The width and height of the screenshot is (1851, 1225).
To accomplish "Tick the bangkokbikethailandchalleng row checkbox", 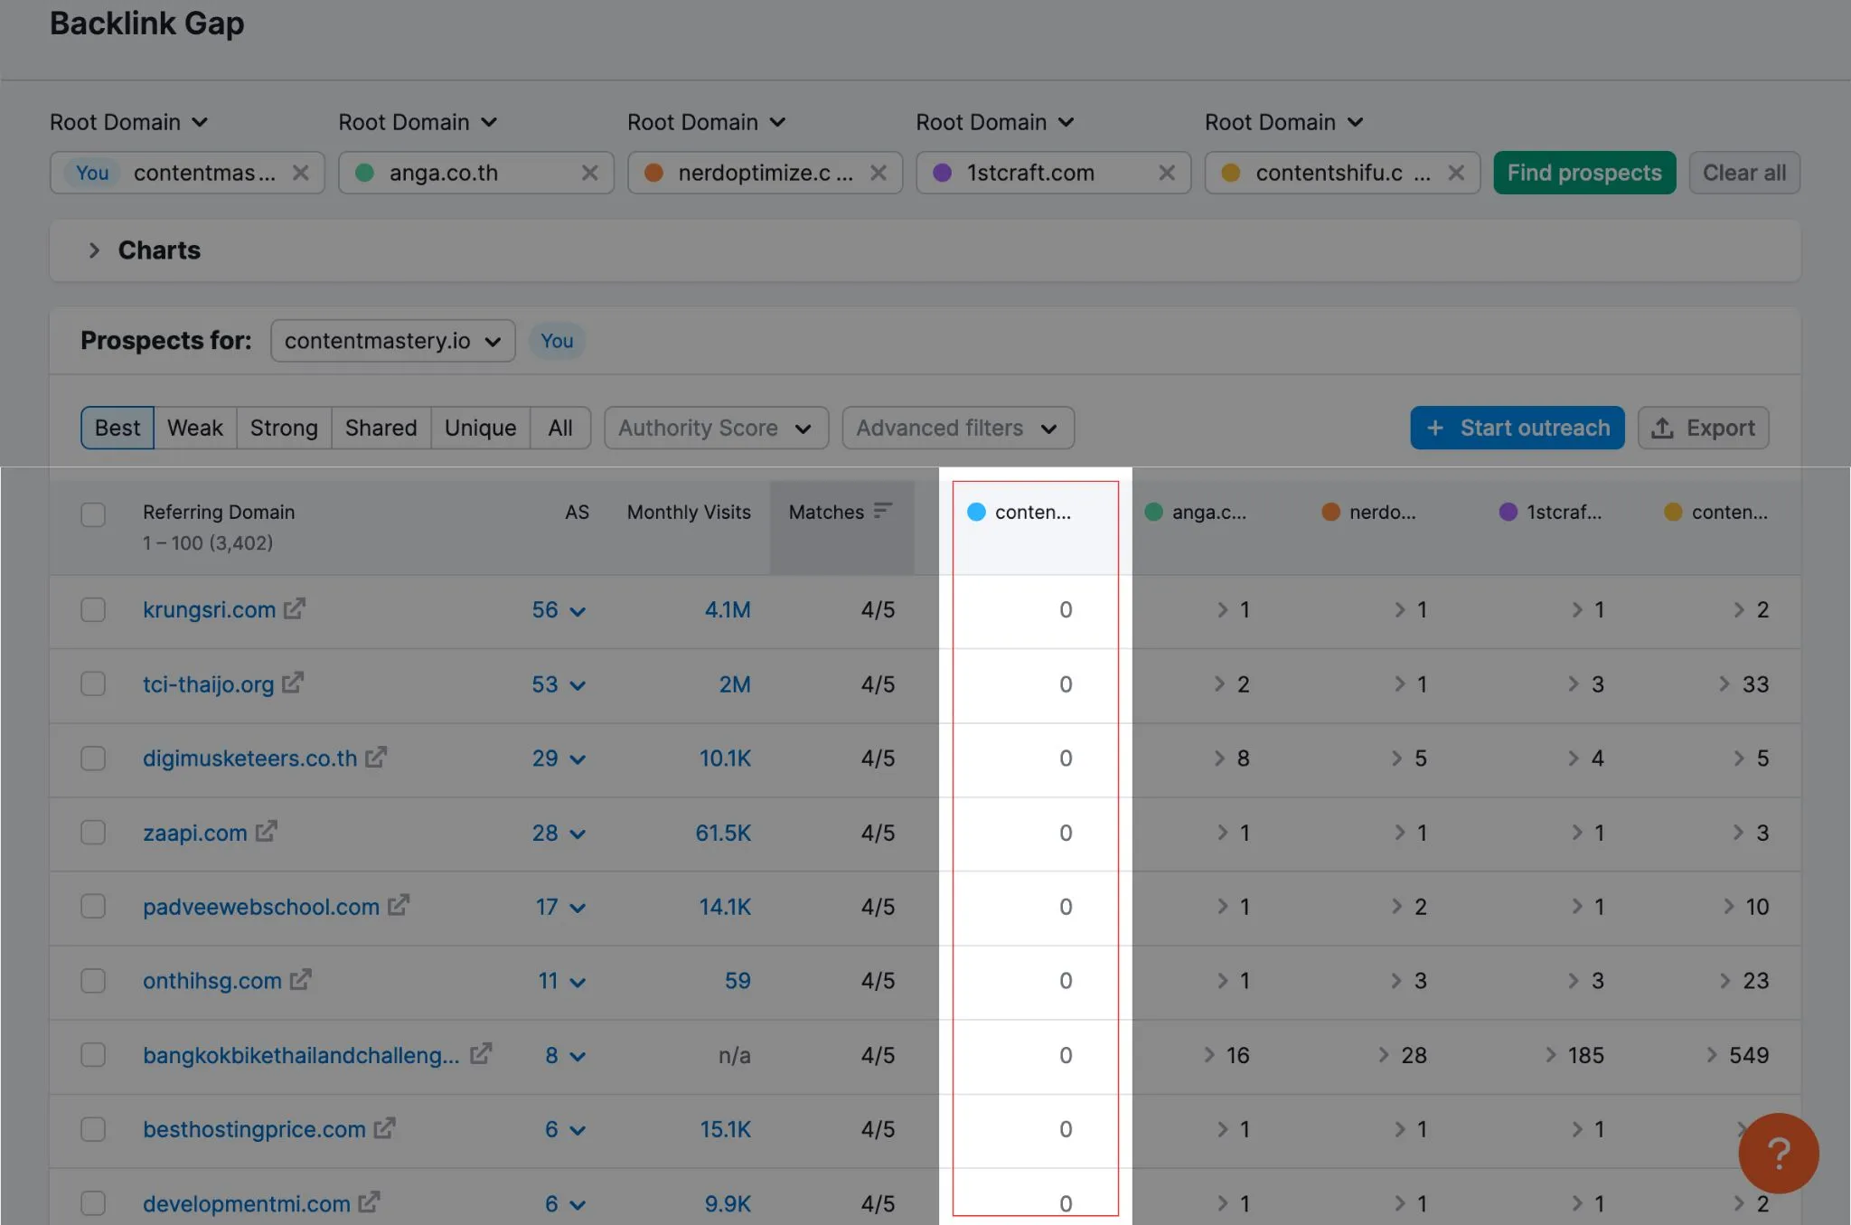I will [x=93, y=1055].
